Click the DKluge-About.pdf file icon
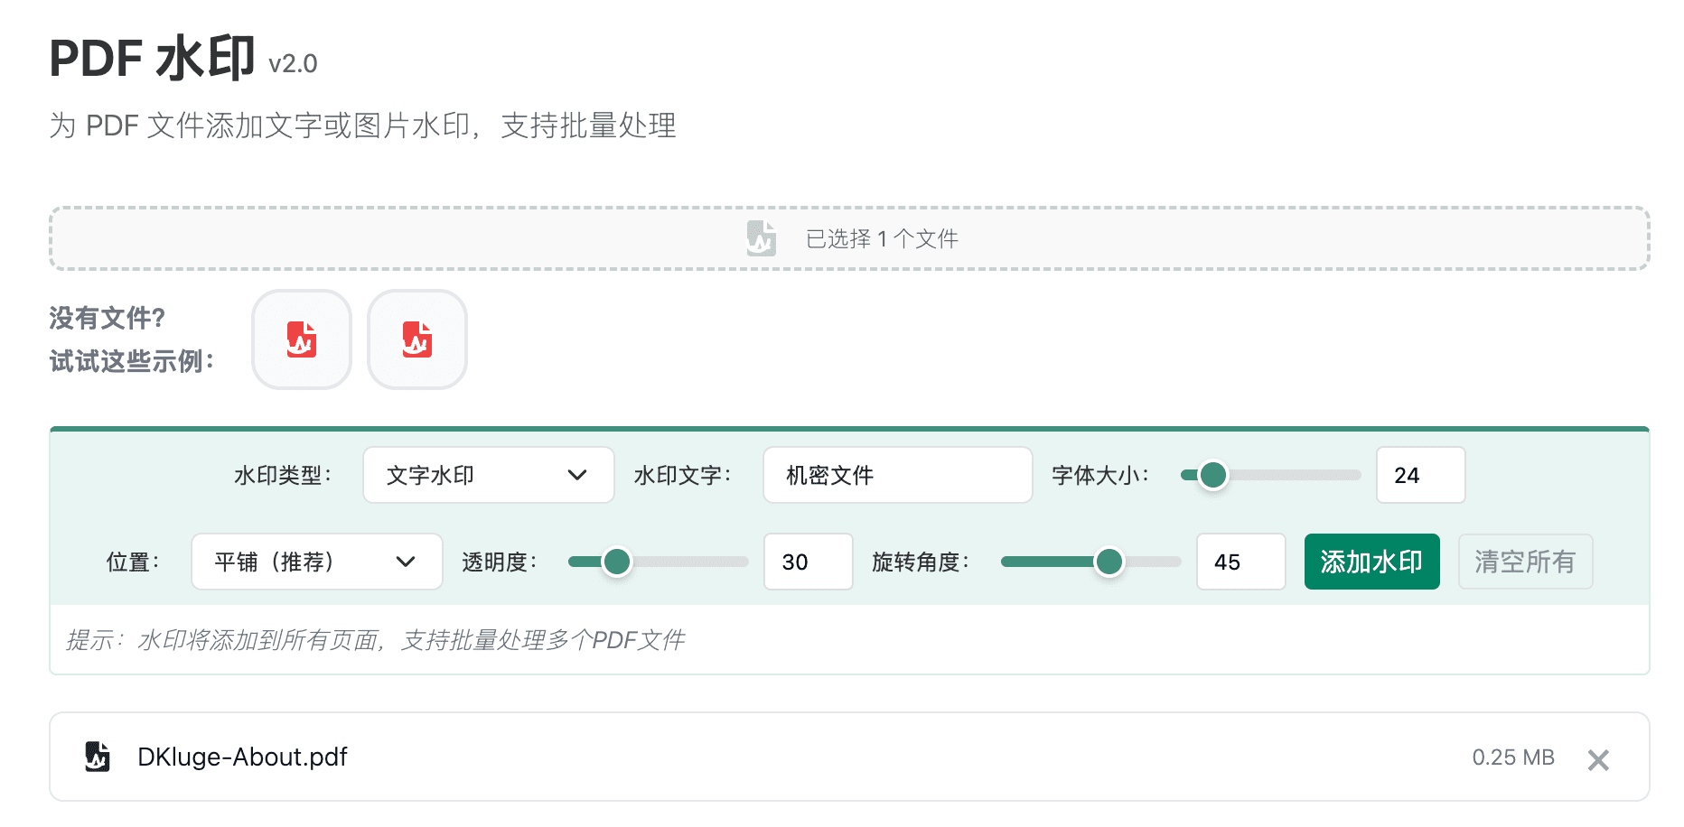Image resolution: width=1684 pixels, height=827 pixels. coord(98,757)
